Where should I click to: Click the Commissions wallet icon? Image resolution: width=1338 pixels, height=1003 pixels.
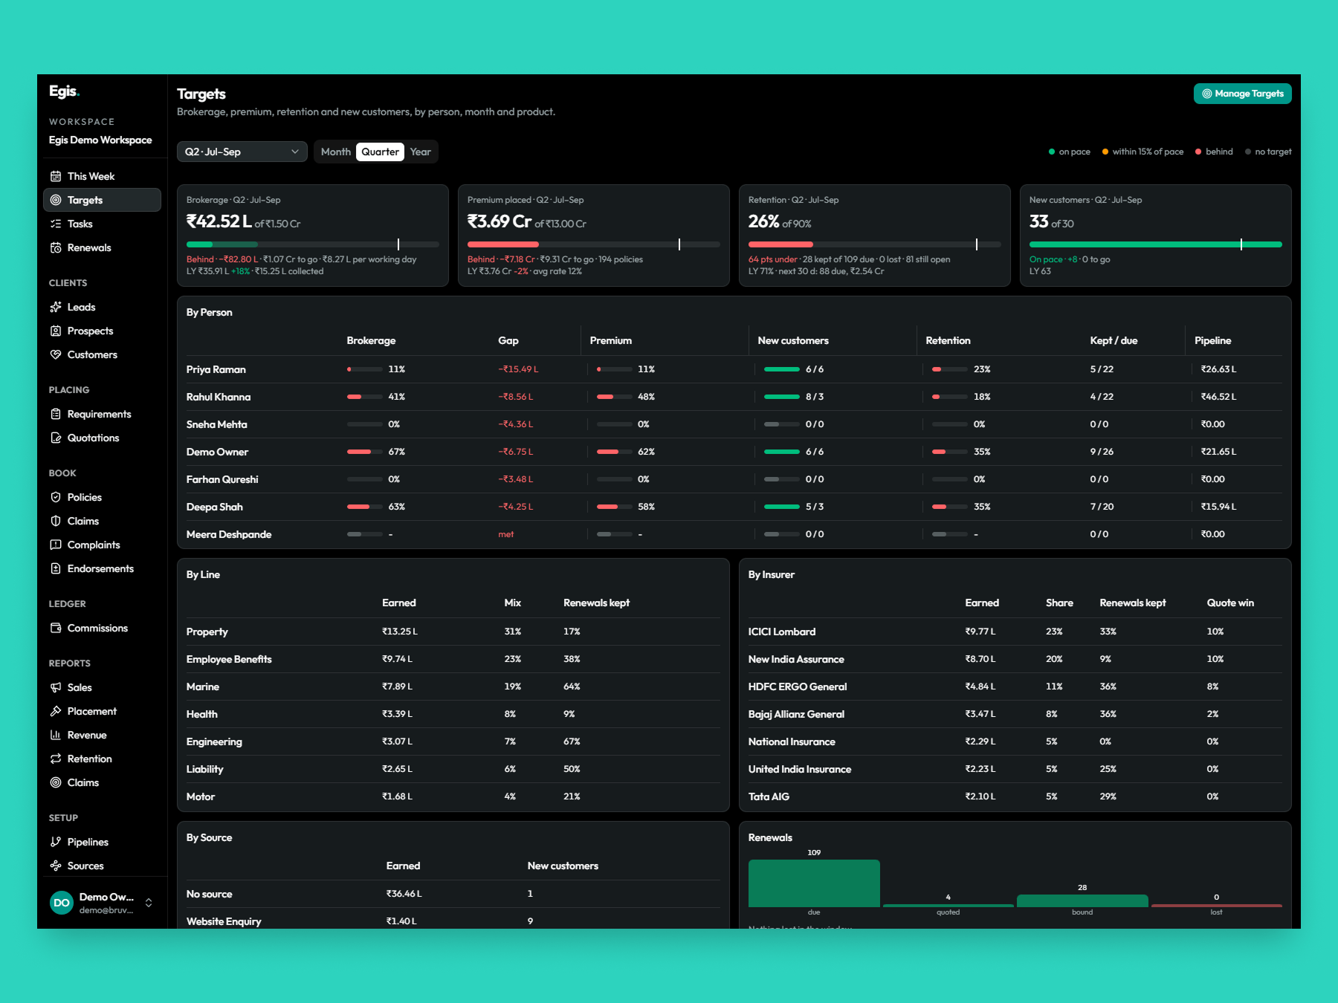(56, 628)
